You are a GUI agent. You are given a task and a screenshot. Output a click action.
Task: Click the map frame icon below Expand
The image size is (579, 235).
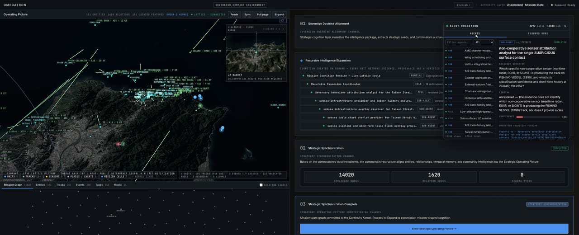pos(283,20)
